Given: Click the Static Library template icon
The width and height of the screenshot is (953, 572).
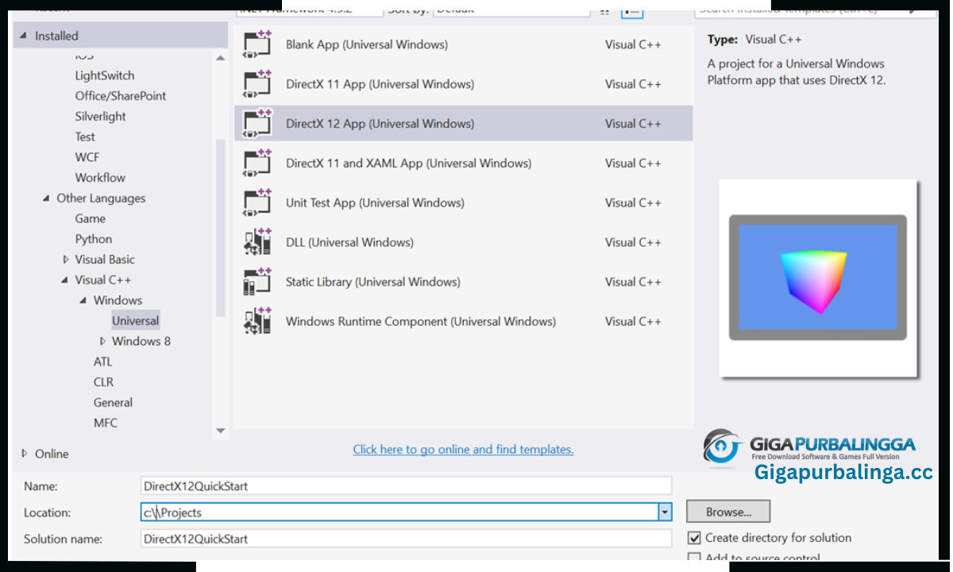Looking at the screenshot, I should tap(257, 282).
